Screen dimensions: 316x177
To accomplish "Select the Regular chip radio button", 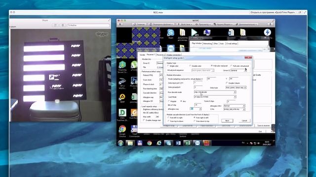I will pyautogui.click(x=172, y=101).
